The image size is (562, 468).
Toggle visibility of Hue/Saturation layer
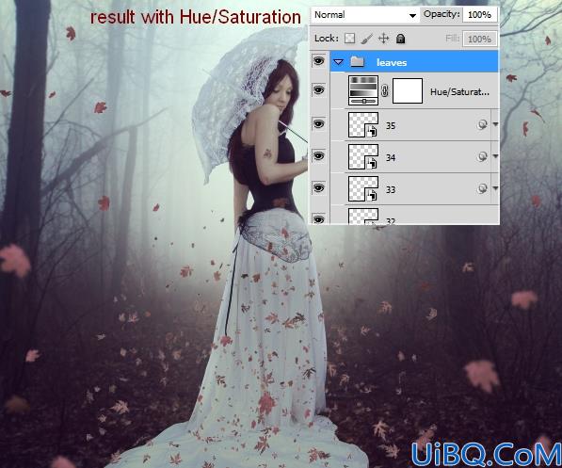click(318, 89)
